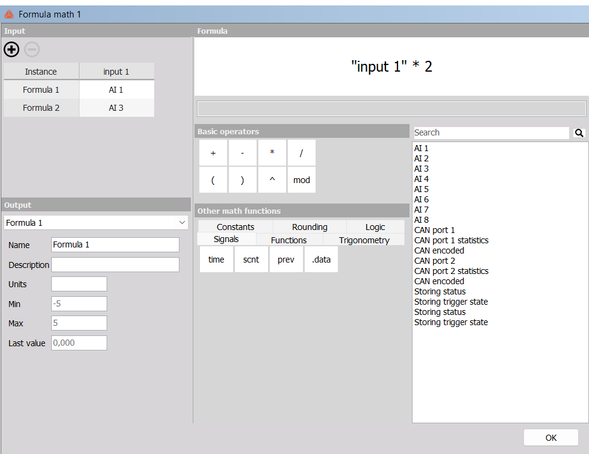Insert the mod operator
Screen dimensions: 589x454
click(x=301, y=180)
